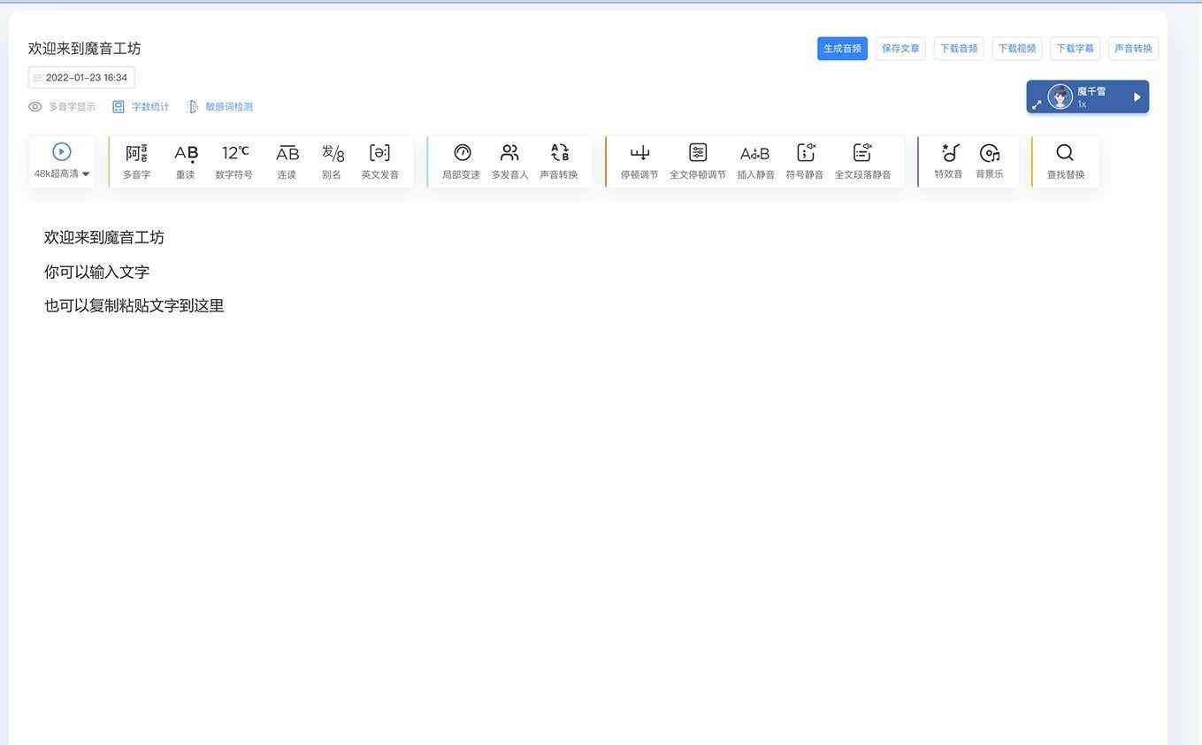Click the 声音转换 icon in the toolbar
The image size is (1202, 745).
click(x=559, y=153)
